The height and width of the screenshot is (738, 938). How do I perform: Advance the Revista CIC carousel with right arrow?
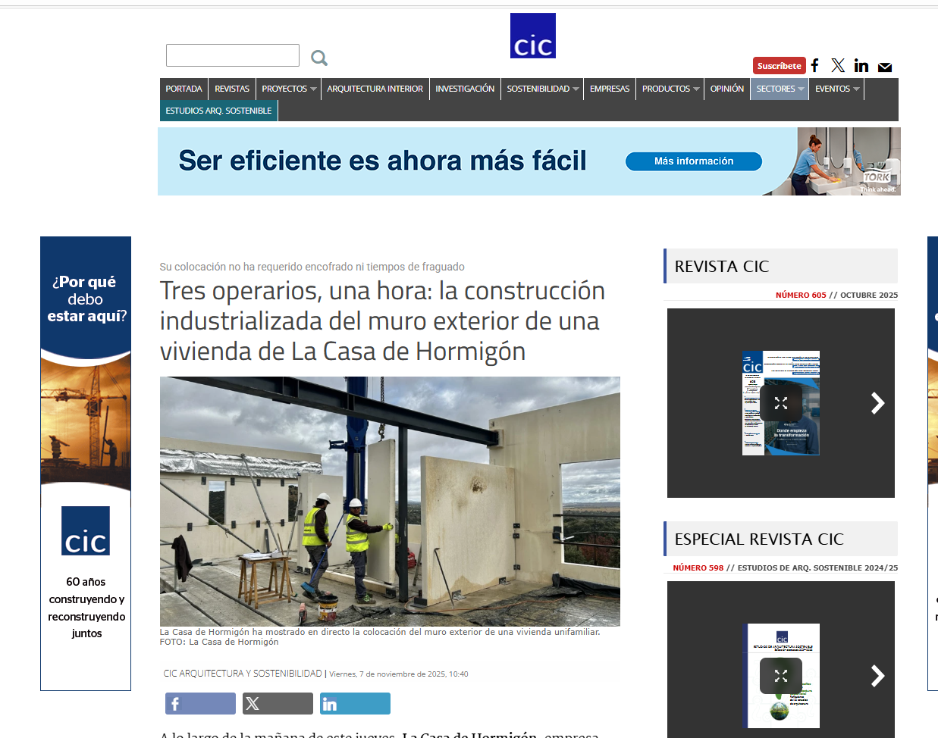coord(877,403)
